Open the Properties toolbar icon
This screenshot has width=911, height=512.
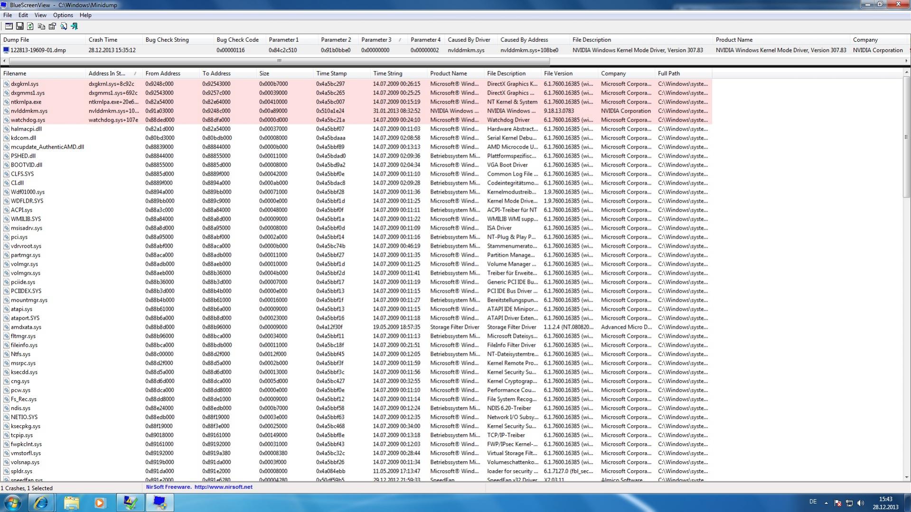pyautogui.click(x=52, y=27)
